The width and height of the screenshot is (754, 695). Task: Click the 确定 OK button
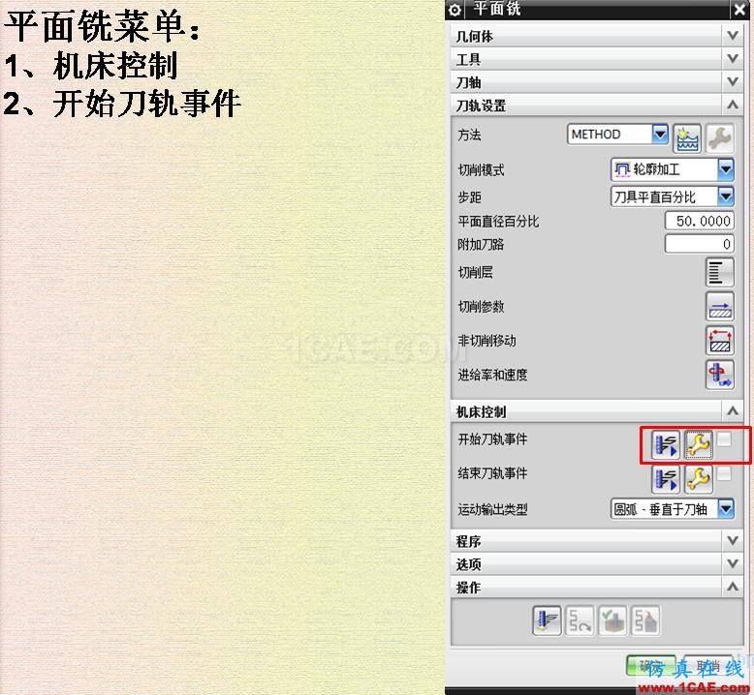pyautogui.click(x=651, y=666)
